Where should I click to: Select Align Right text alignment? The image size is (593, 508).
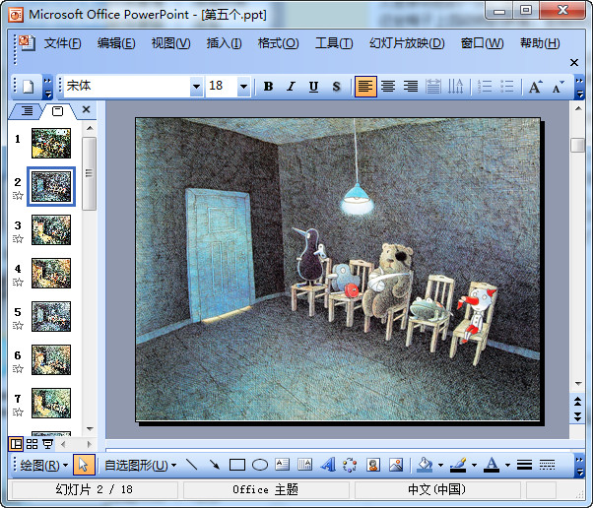[411, 87]
